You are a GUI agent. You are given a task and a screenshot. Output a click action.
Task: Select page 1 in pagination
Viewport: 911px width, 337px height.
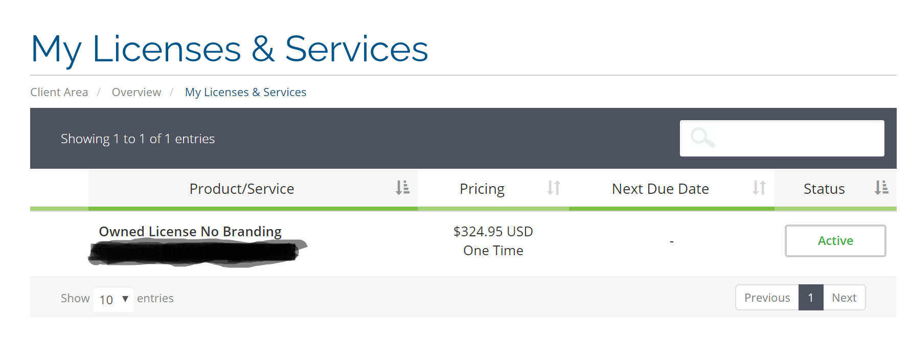click(x=811, y=298)
